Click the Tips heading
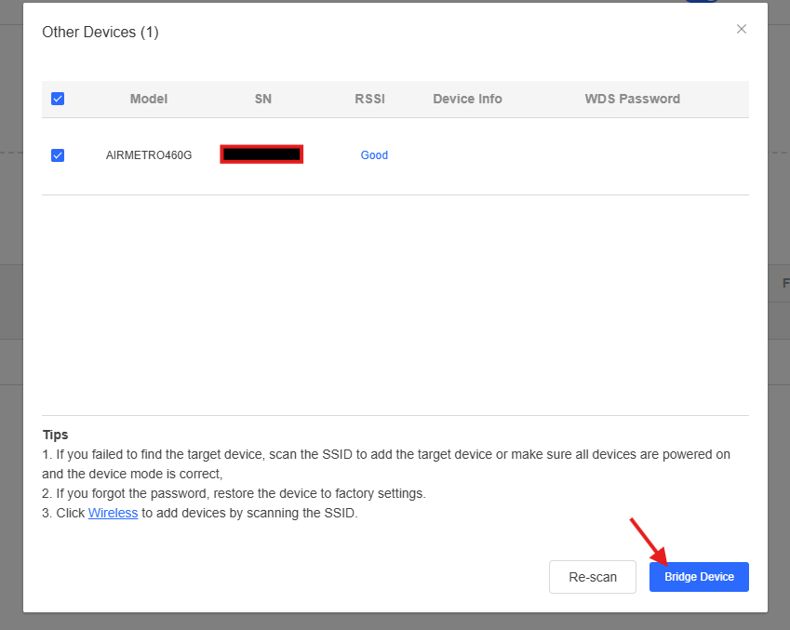 [55, 435]
